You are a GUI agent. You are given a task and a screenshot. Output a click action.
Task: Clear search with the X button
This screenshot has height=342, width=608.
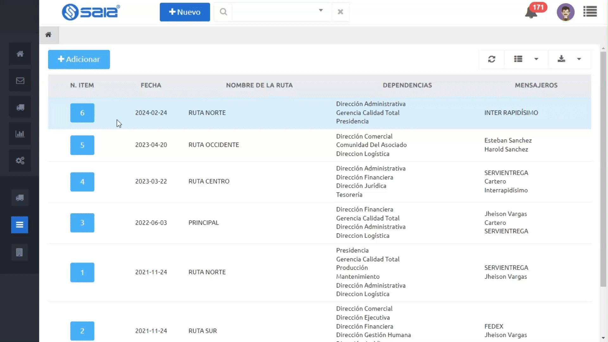(340, 12)
